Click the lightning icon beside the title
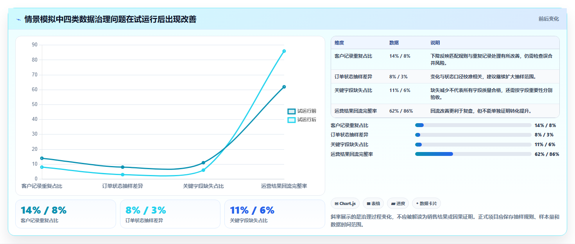The height and width of the screenshot is (244, 575). (18, 19)
